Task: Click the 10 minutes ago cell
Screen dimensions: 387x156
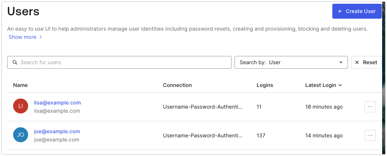Action: pos(324,107)
